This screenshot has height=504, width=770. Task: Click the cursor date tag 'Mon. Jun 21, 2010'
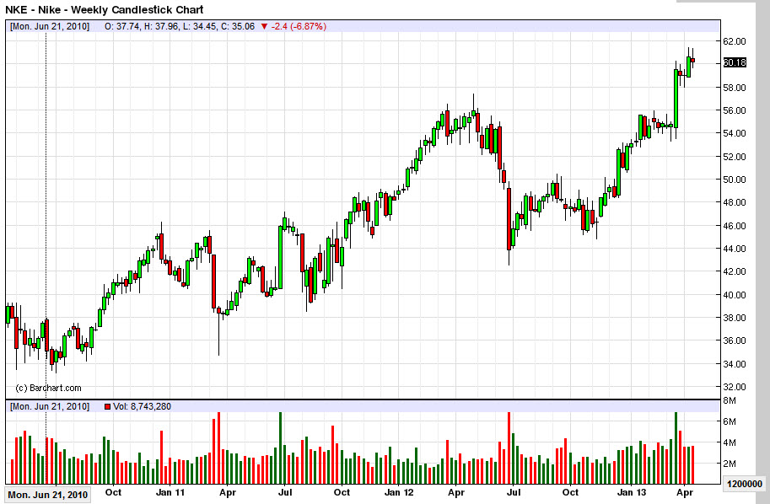47,495
